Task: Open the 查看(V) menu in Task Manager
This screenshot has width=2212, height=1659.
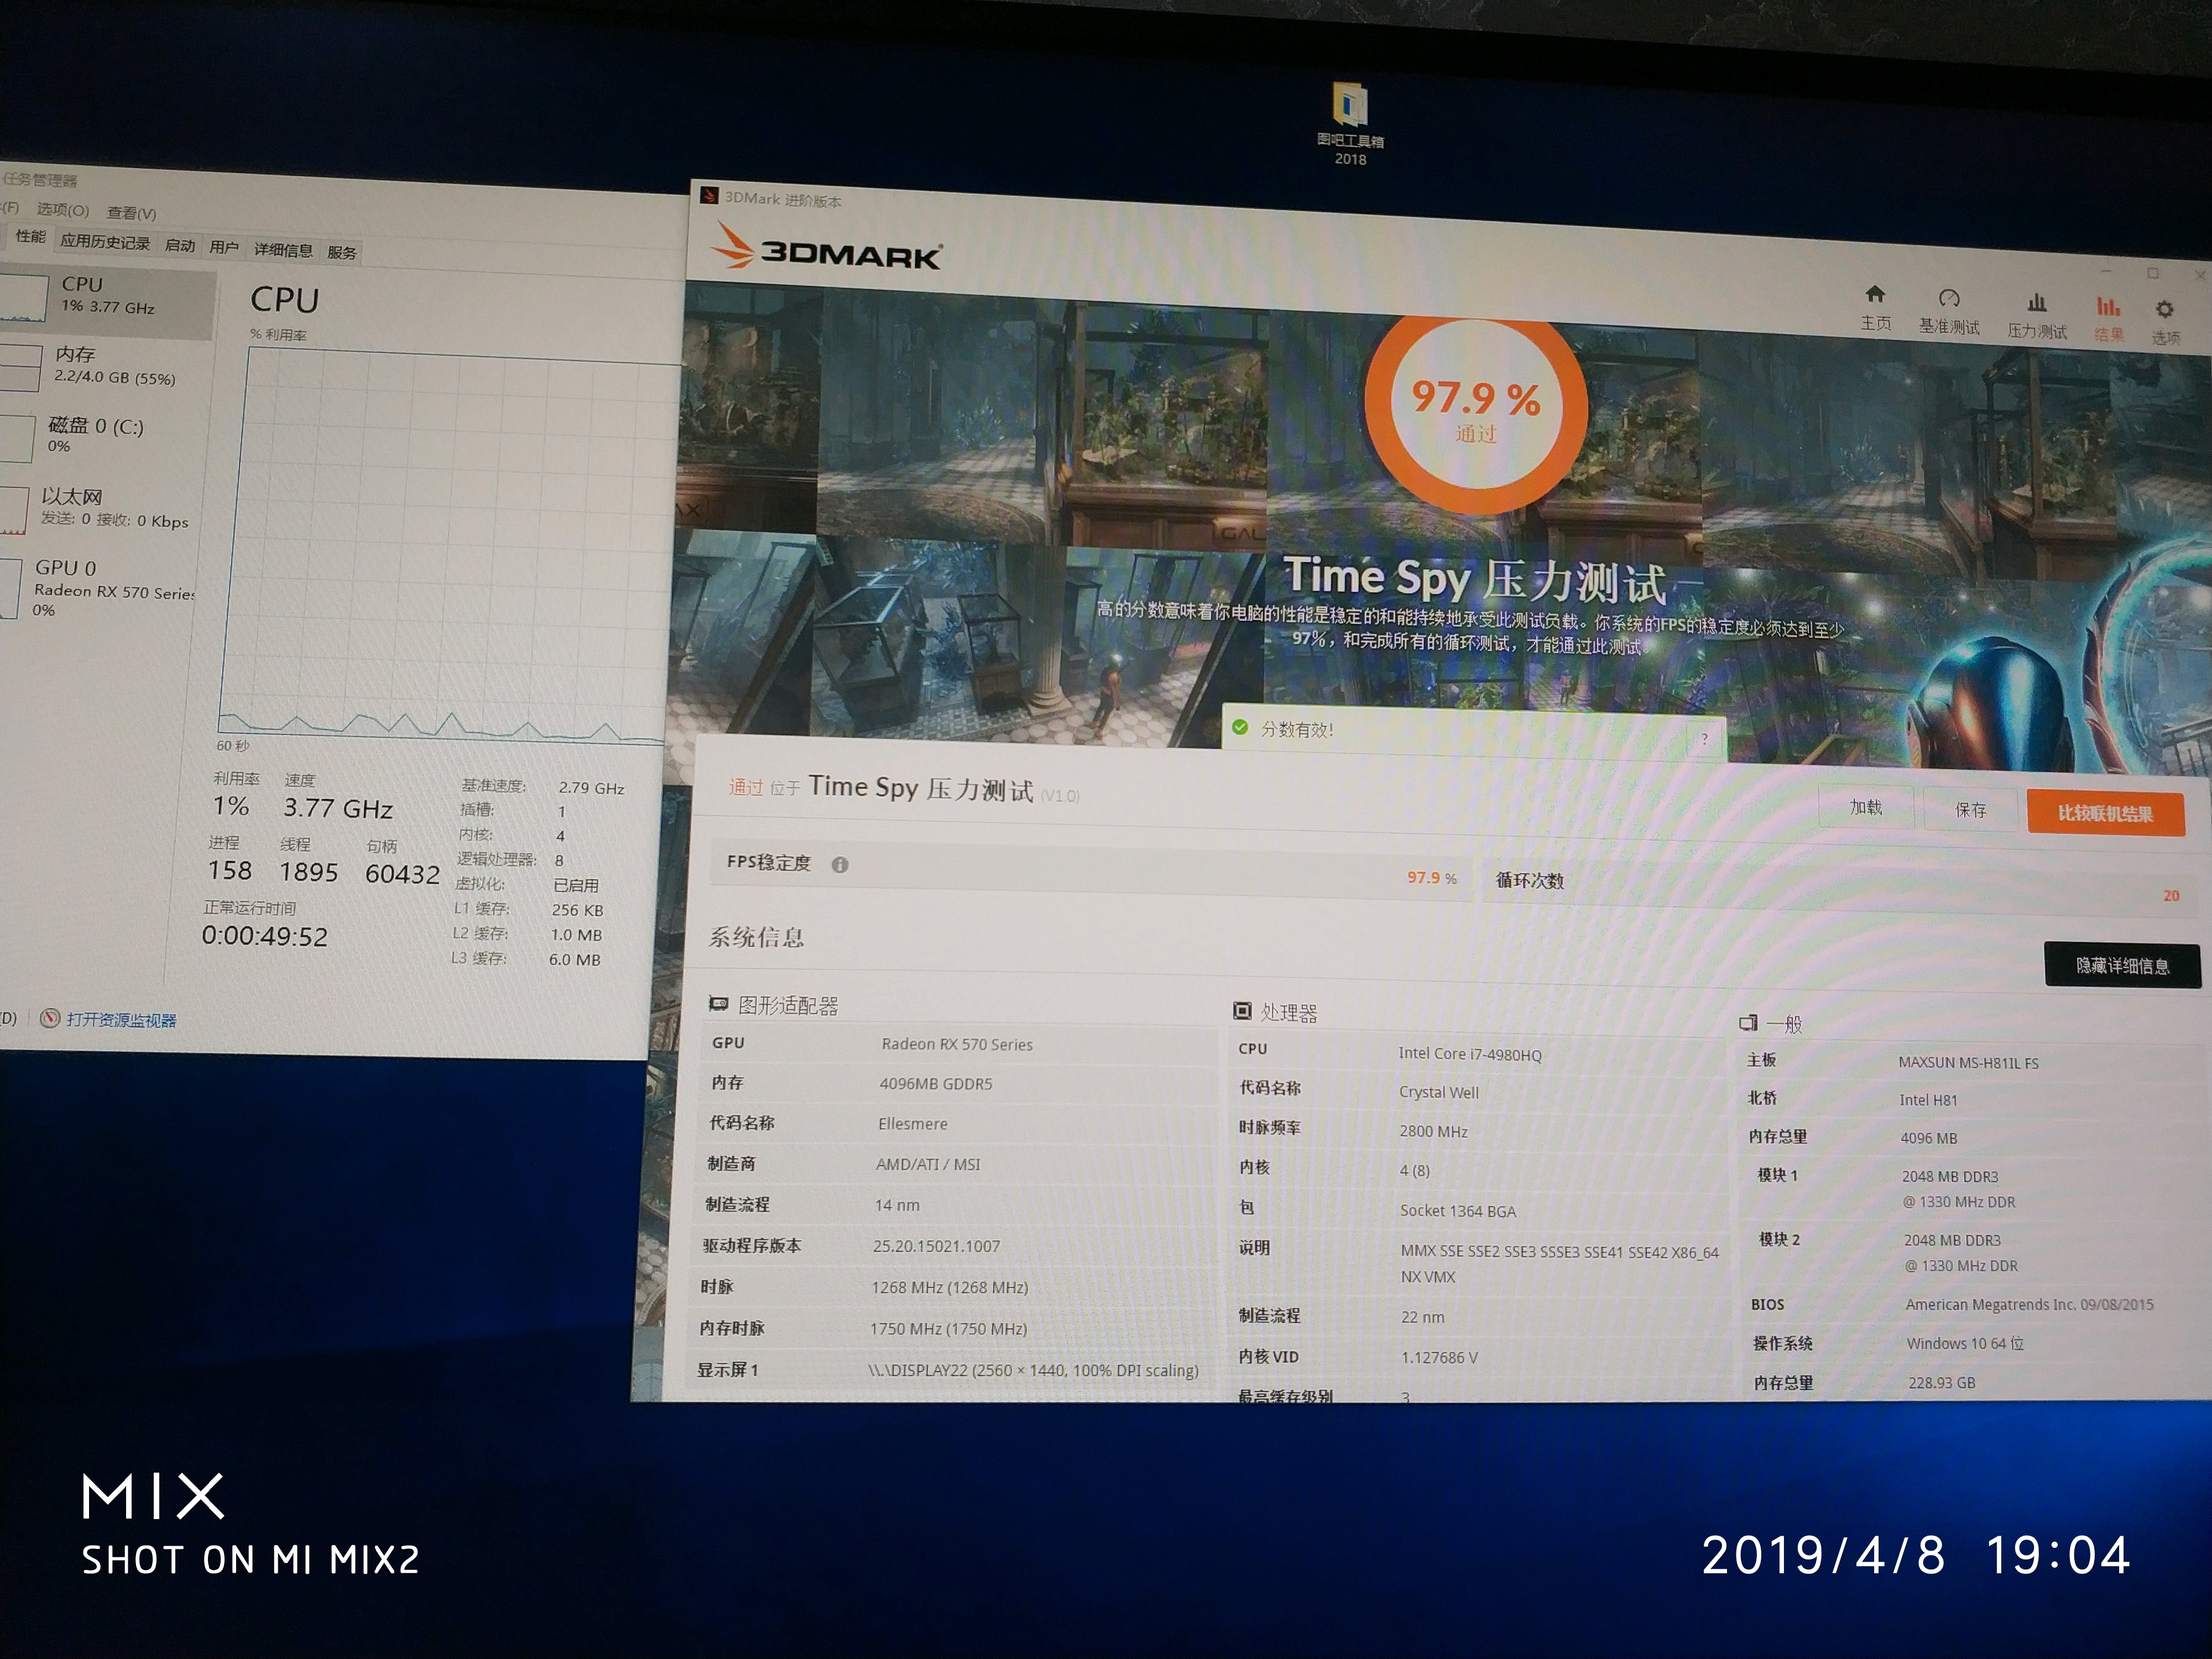Action: tap(132, 213)
